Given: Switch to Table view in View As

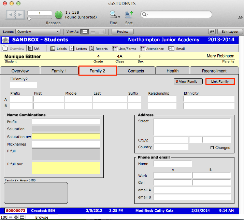Looking at the screenshot, I should point(101,32).
